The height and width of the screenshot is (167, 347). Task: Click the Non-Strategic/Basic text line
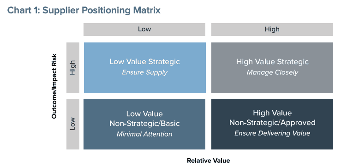coord(144,124)
